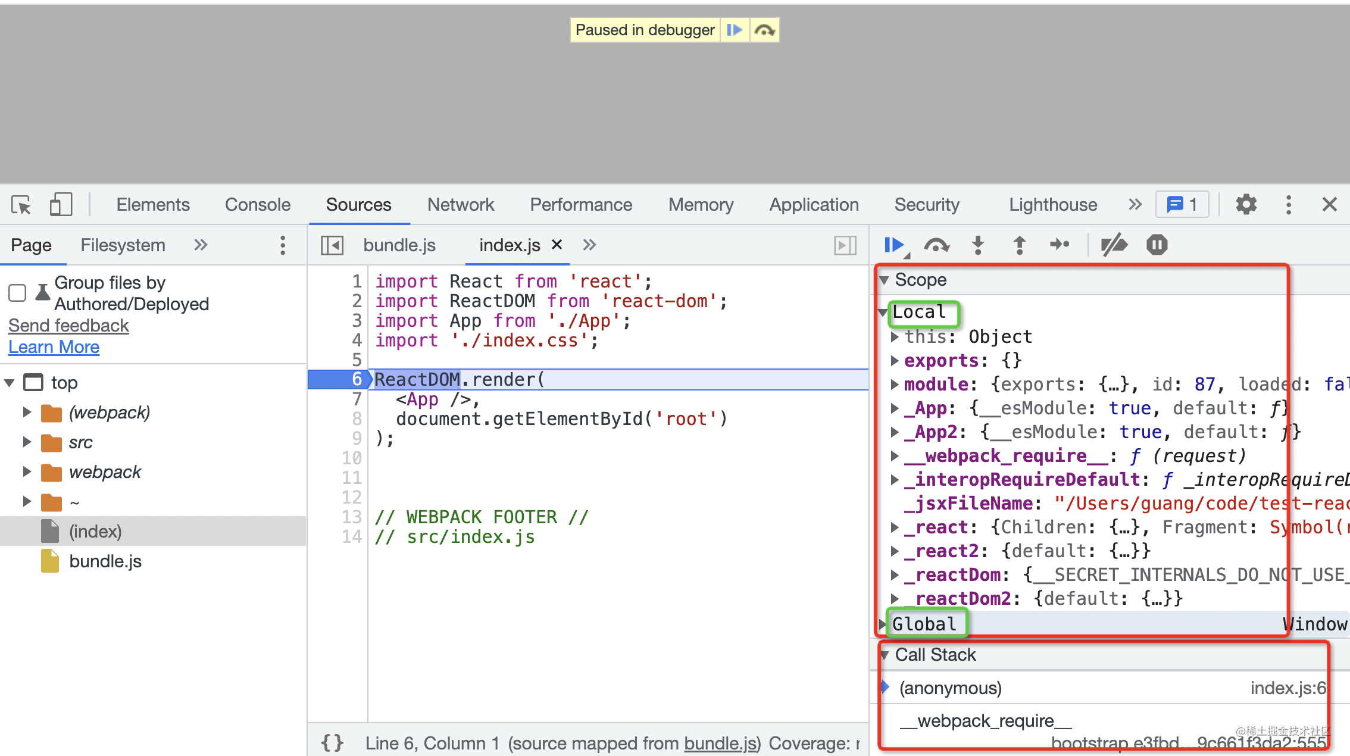Click the inspect element picker icon
Image resolution: width=1350 pixels, height=756 pixels.
(x=21, y=205)
